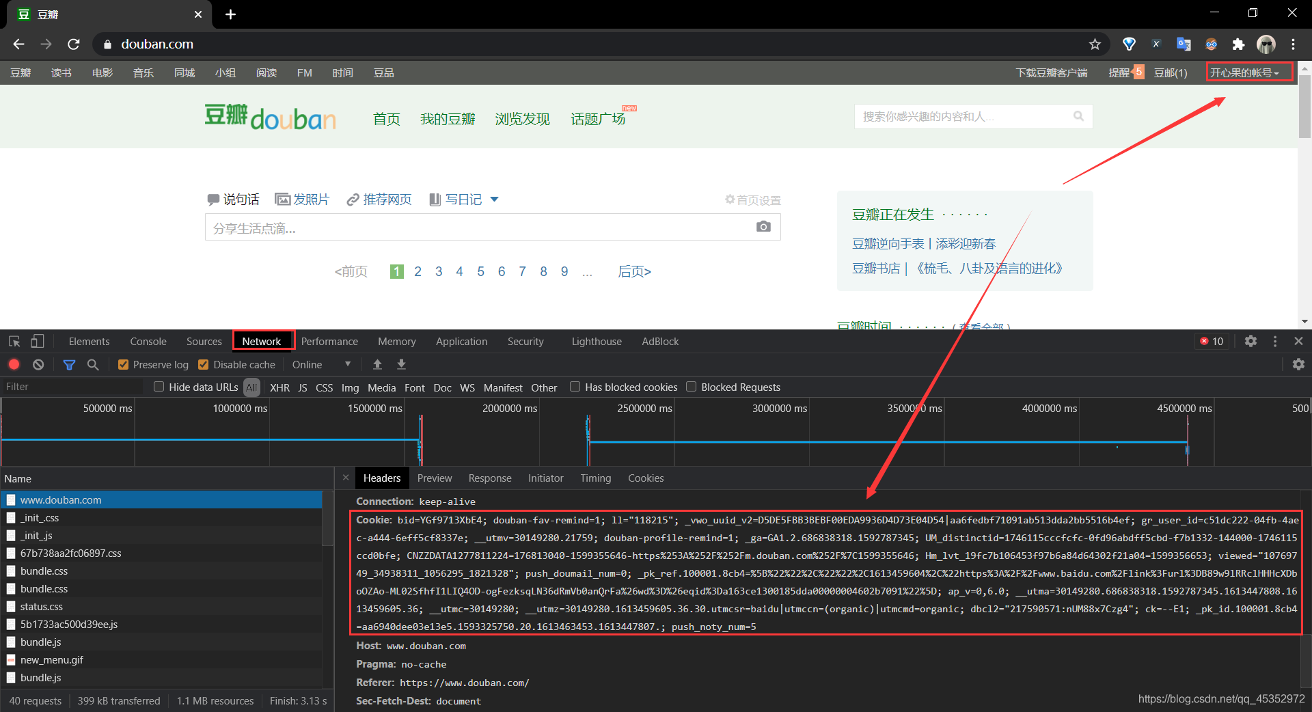Open network search magnifier in DevTools
The image size is (1312, 712).
tap(93, 365)
